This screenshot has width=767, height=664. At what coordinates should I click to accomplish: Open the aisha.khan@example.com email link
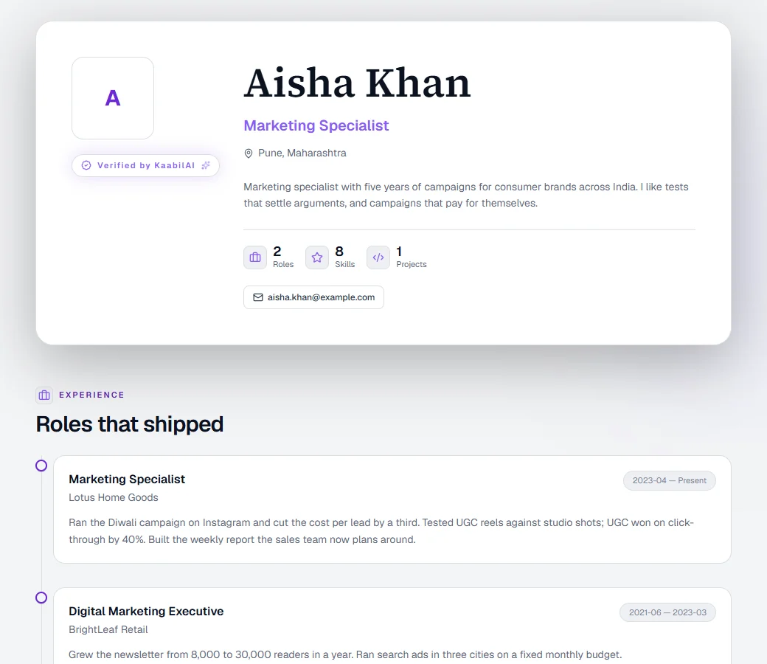pos(313,297)
